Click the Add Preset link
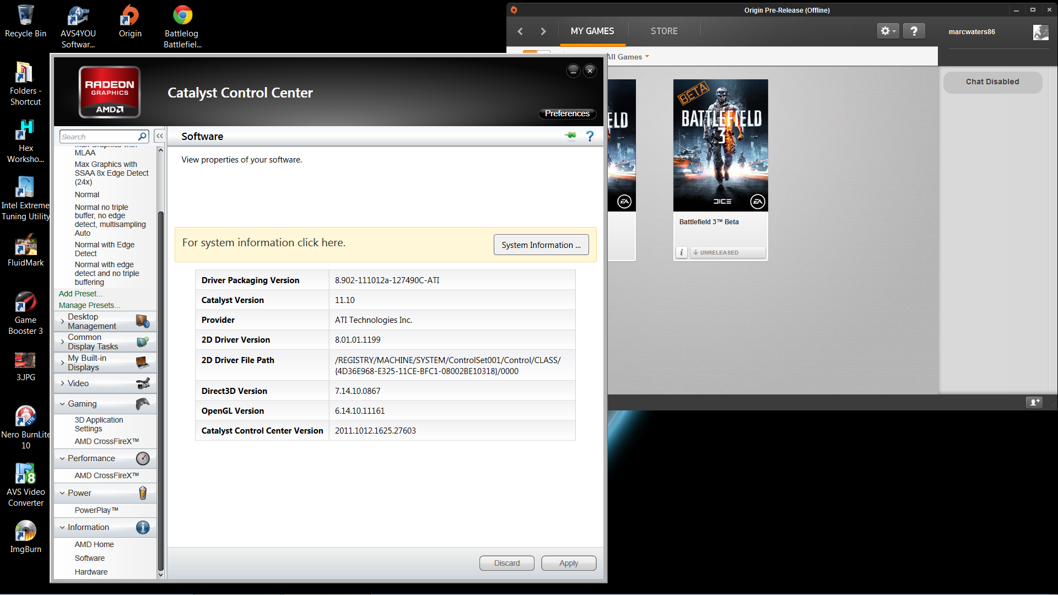Image resolution: width=1058 pixels, height=595 pixels. (80, 294)
